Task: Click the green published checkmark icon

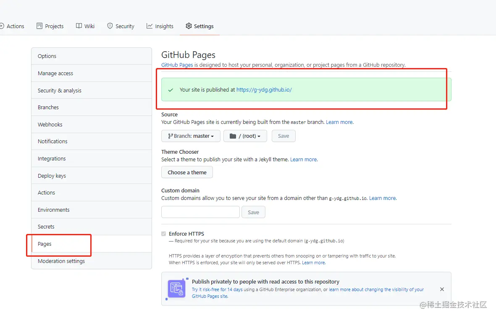Action: [171, 90]
